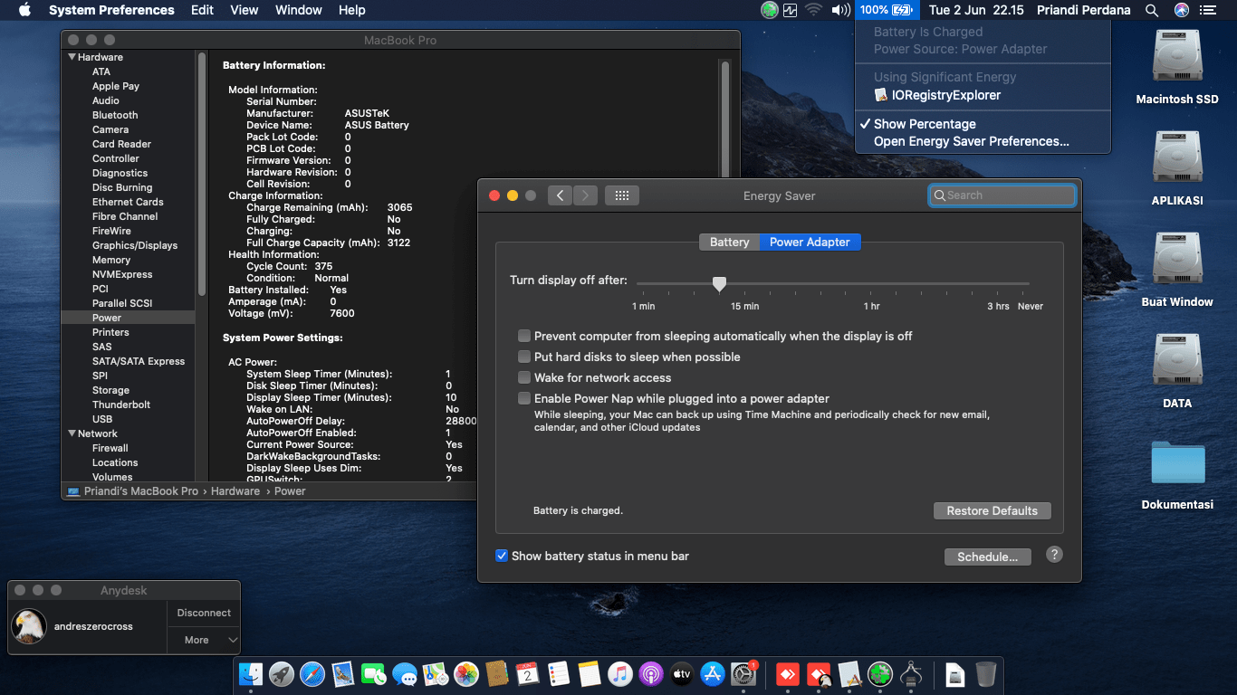Collapse the Network section triangle
1237x695 pixels.
tap(72, 433)
